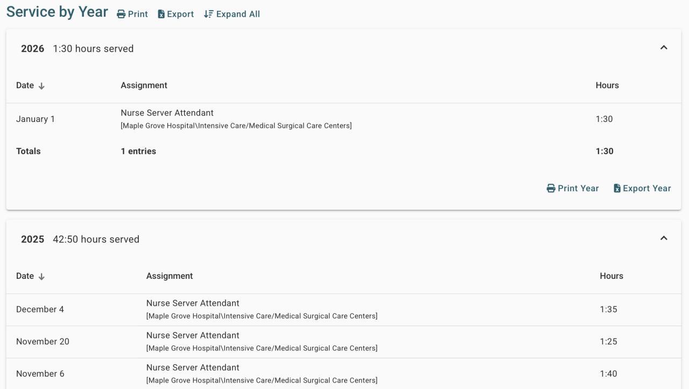Image resolution: width=689 pixels, height=389 pixels.
Task: Sort 2026 table by Hours column
Action: [607, 85]
